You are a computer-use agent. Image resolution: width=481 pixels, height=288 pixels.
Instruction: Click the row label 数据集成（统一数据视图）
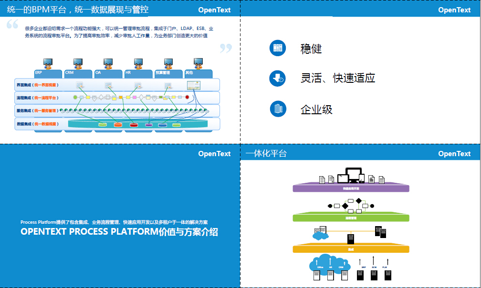click(x=37, y=124)
